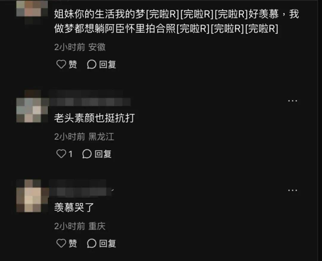Open three-dot menu for 羡慕哭了 comment
The height and width of the screenshot is (261, 322).
292,190
